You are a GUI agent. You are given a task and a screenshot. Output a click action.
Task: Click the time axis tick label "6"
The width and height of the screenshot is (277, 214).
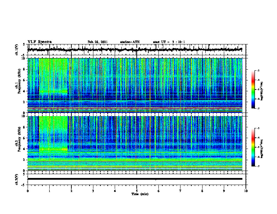coord(159,191)
